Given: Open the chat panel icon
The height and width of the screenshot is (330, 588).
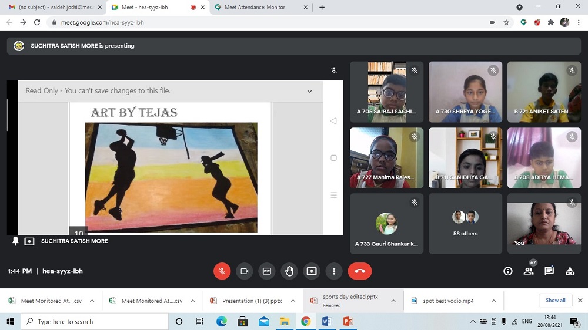Looking at the screenshot, I should coord(549,271).
